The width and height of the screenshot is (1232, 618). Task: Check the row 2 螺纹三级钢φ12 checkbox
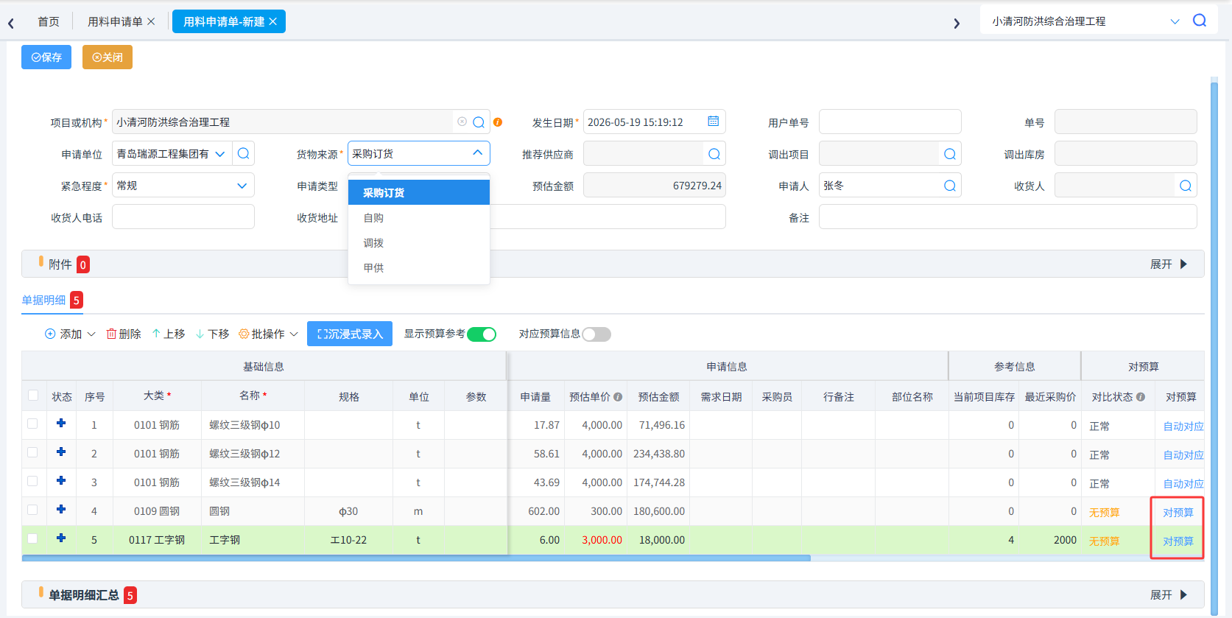click(x=32, y=452)
